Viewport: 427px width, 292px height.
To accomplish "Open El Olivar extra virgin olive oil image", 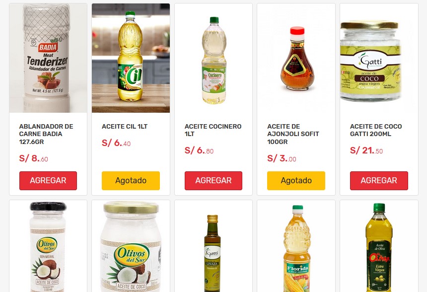I will click(379, 246).
